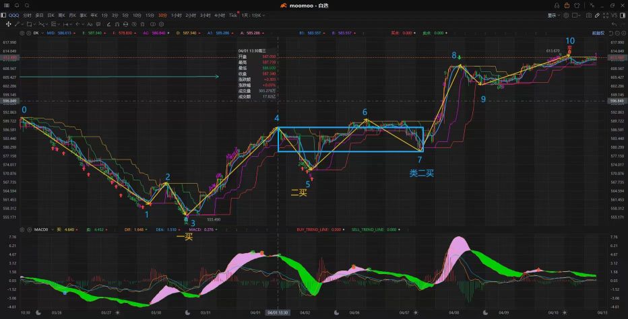The image size is (628, 319).
Task: Select the rectangle shape drawing tool
Action: click(29, 24)
